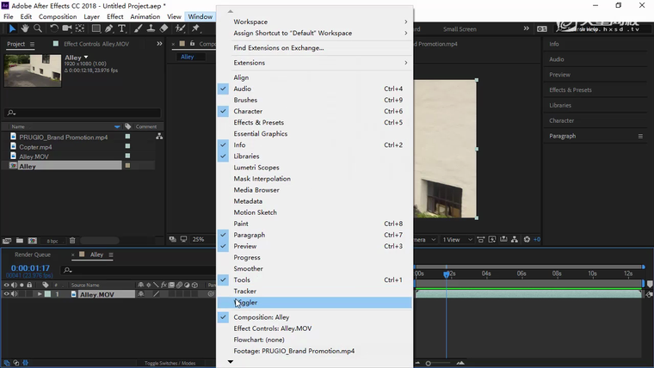
Task: Select the Eraser tool
Action: [x=163, y=28]
